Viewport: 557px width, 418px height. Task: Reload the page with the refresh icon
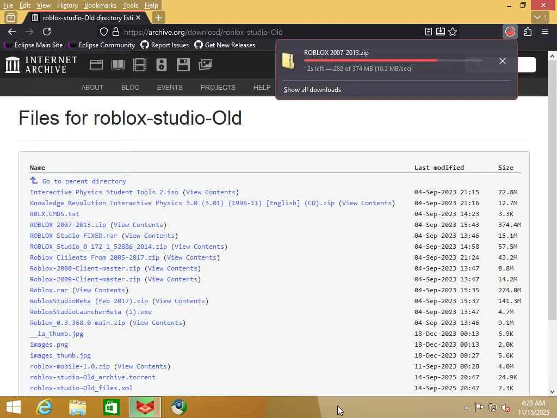47,32
